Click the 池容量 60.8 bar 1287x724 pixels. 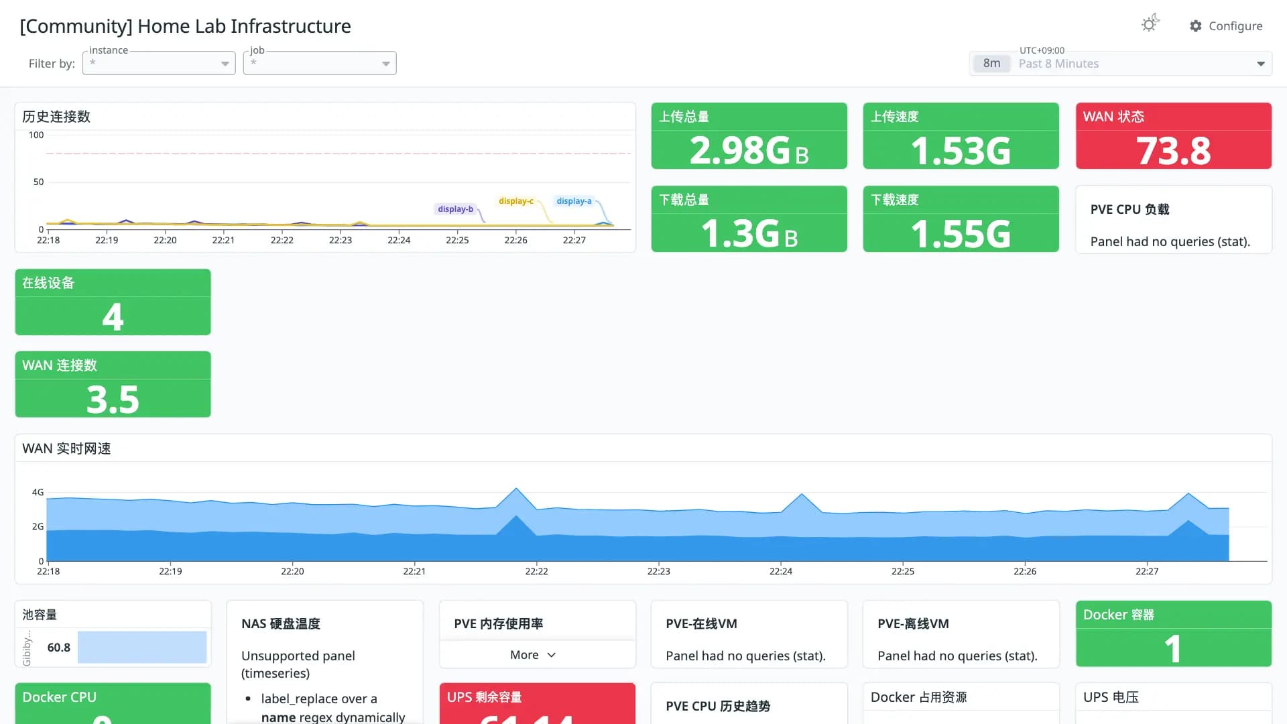[141, 647]
